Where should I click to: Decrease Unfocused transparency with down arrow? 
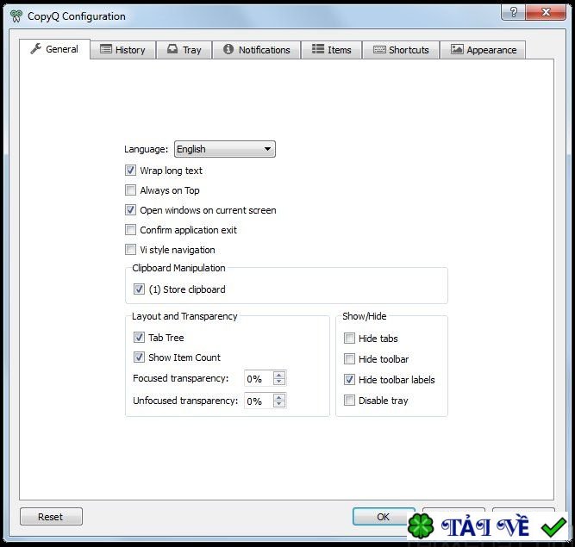click(x=279, y=404)
